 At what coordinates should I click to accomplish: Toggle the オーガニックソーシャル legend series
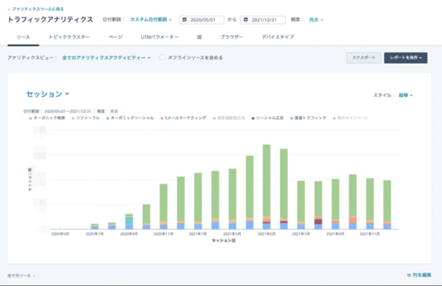coord(130,118)
